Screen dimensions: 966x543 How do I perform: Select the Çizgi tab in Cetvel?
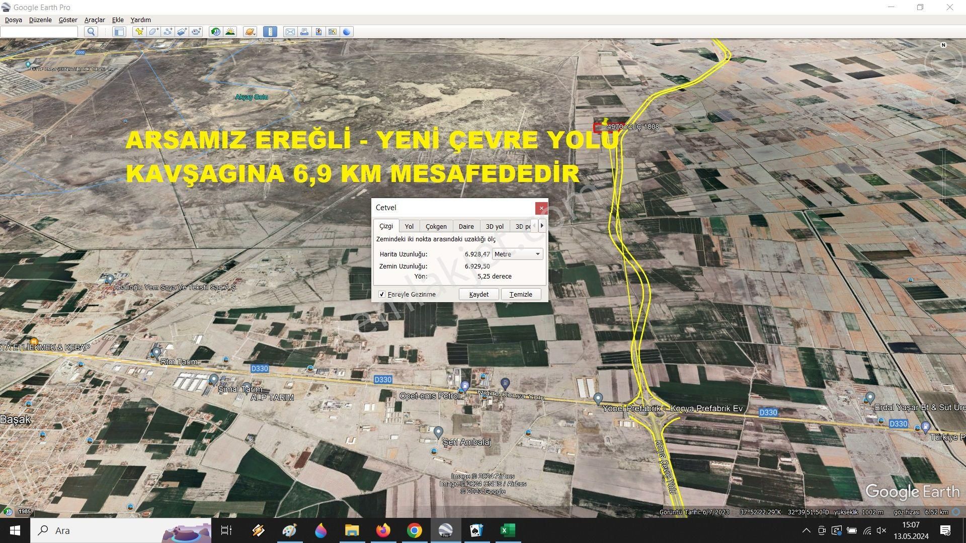pyautogui.click(x=386, y=226)
